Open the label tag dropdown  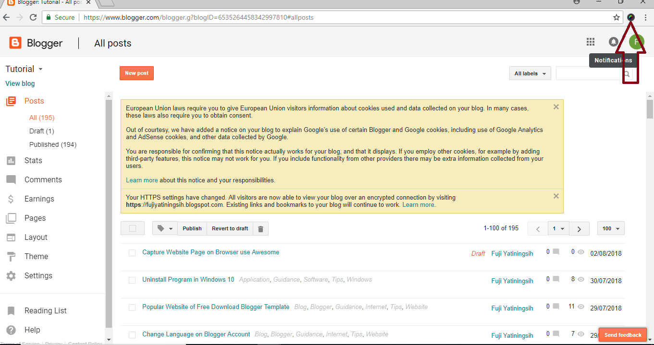tap(165, 228)
